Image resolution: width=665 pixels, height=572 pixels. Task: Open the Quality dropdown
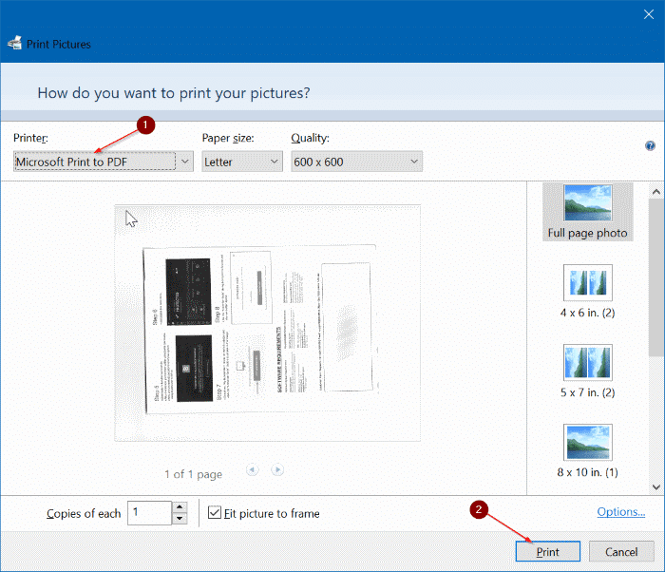point(356,162)
